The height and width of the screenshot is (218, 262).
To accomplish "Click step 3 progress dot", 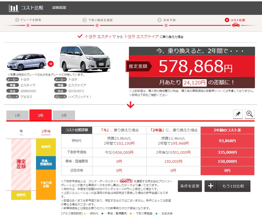I will tap(166, 25).
